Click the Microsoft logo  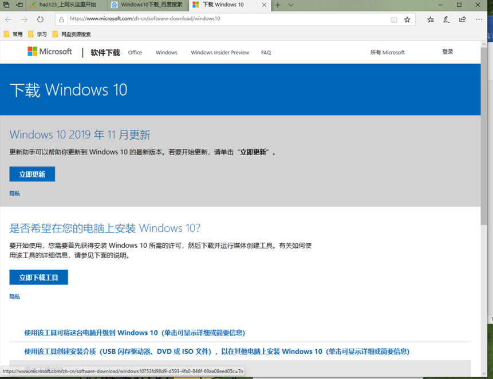point(50,52)
